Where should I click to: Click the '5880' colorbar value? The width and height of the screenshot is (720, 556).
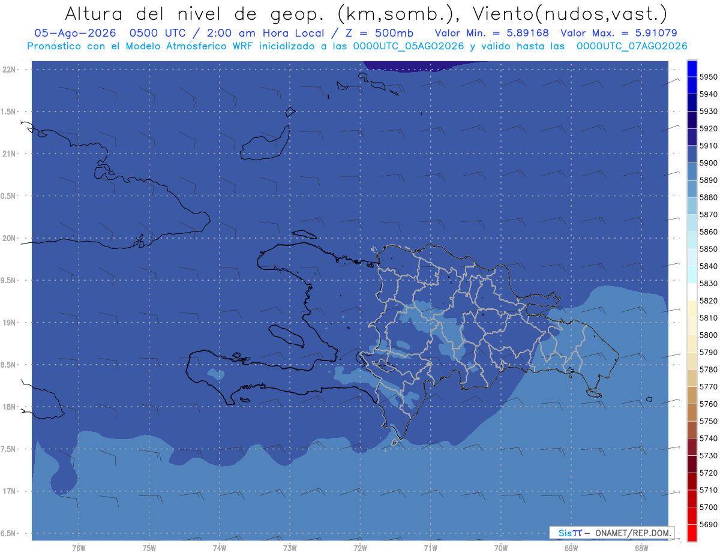[709, 197]
